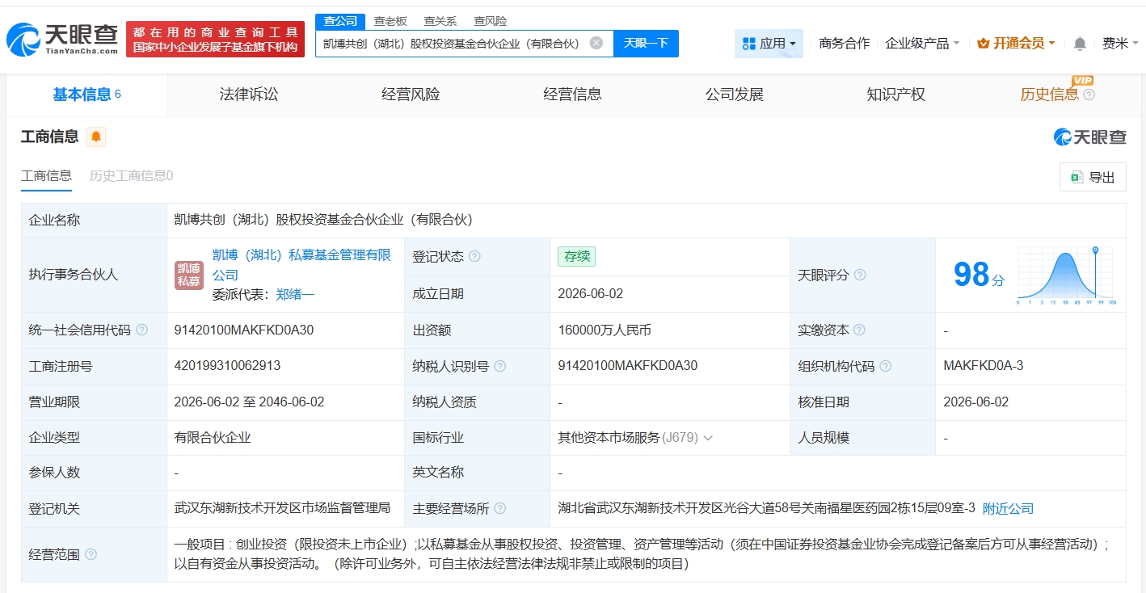The width and height of the screenshot is (1146, 593).
Task: Open the 附近公司 link
Action: [1008, 508]
